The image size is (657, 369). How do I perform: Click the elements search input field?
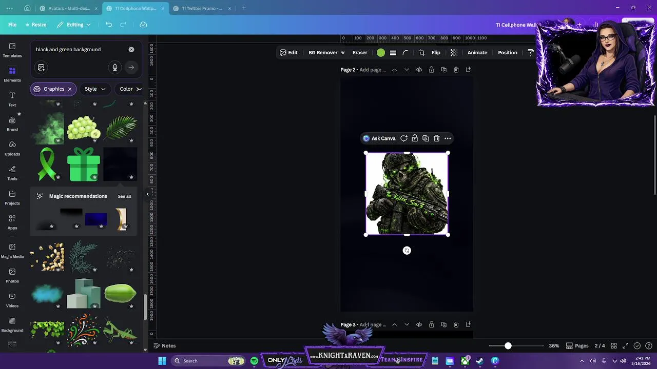tap(80, 50)
